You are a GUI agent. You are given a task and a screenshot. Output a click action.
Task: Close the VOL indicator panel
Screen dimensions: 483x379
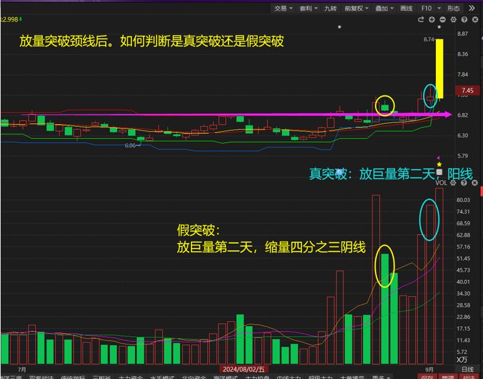point(475,183)
